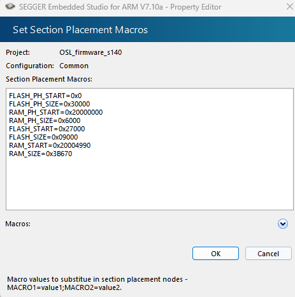Select the RAM_PH_START=0x20000000 line

pos(56,112)
